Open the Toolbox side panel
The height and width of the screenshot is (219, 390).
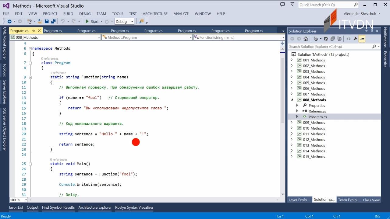click(4, 70)
